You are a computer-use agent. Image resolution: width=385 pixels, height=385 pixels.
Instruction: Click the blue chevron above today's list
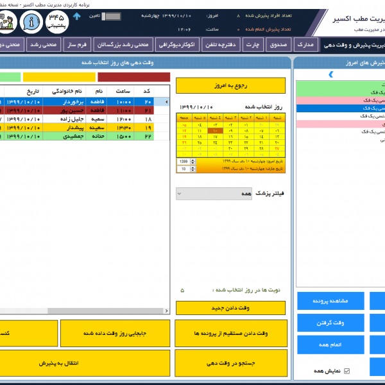(331, 74)
